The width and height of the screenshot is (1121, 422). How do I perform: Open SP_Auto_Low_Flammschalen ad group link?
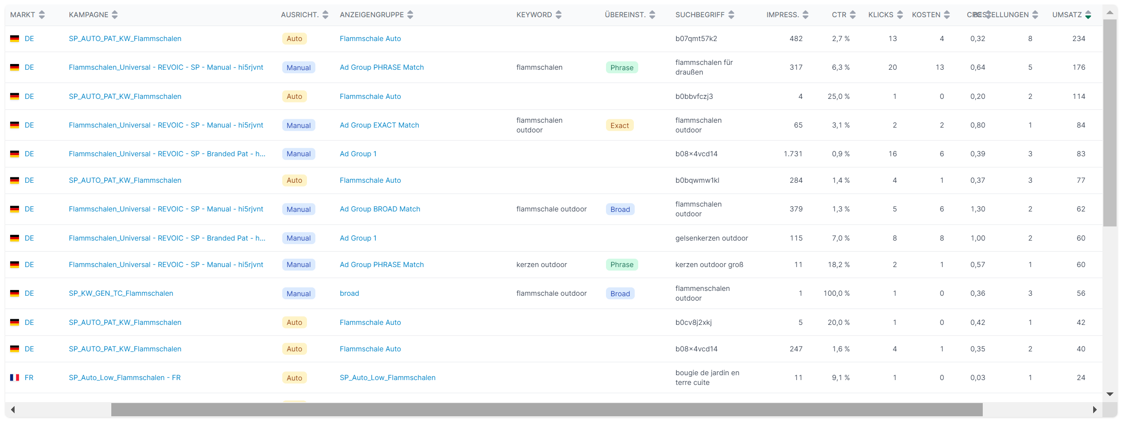coord(387,377)
